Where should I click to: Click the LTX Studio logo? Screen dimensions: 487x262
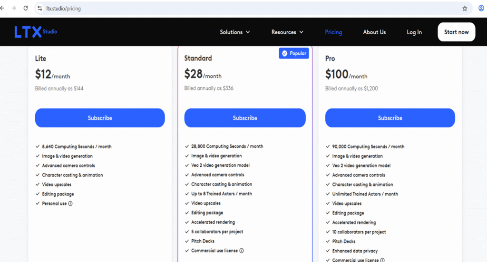tap(36, 32)
